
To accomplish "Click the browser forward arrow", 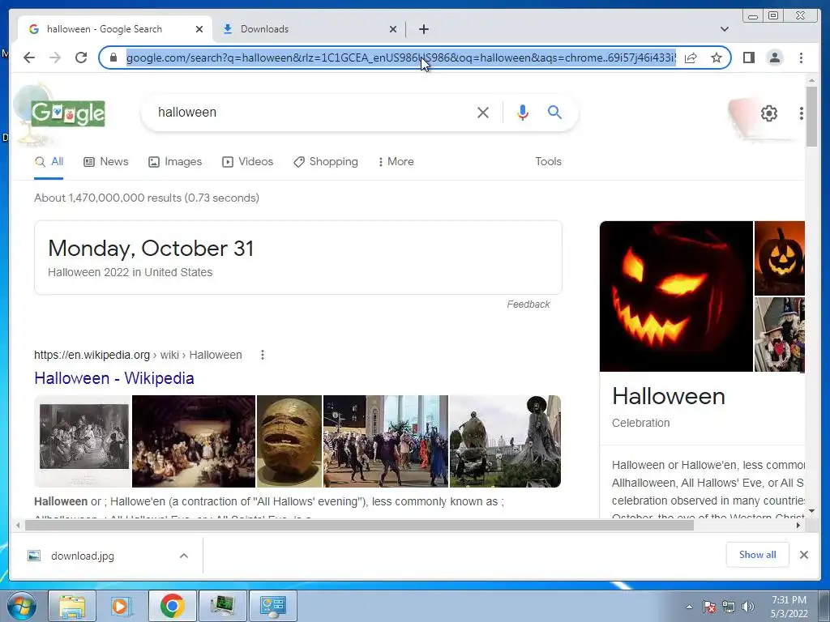I will point(55,58).
